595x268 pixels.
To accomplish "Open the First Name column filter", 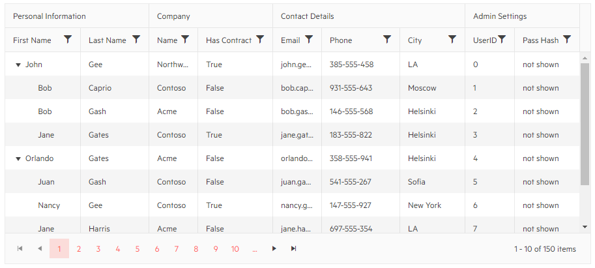I will tap(68, 40).
